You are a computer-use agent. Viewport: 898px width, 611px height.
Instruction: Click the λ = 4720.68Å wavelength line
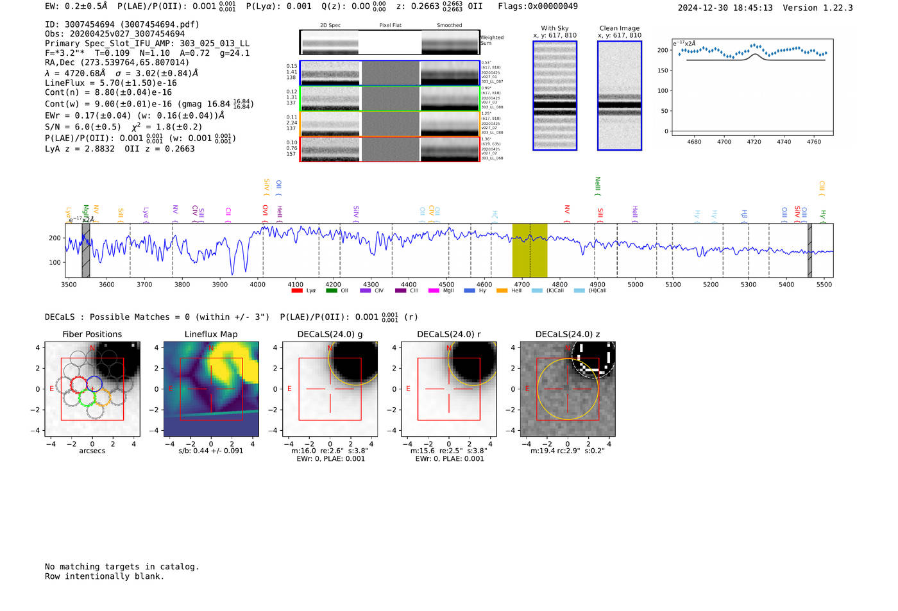[x=121, y=73]
